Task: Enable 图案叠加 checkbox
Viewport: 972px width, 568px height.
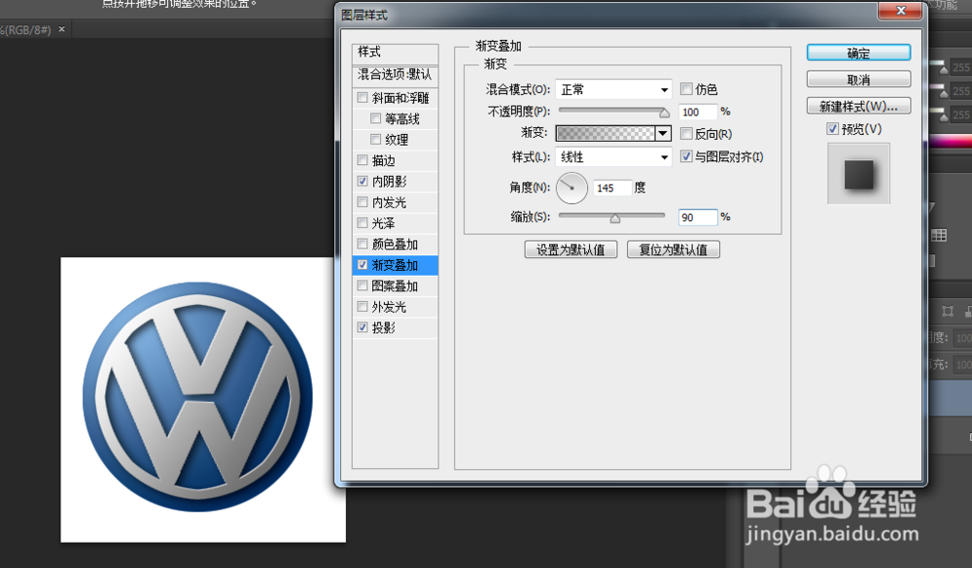Action: [363, 286]
